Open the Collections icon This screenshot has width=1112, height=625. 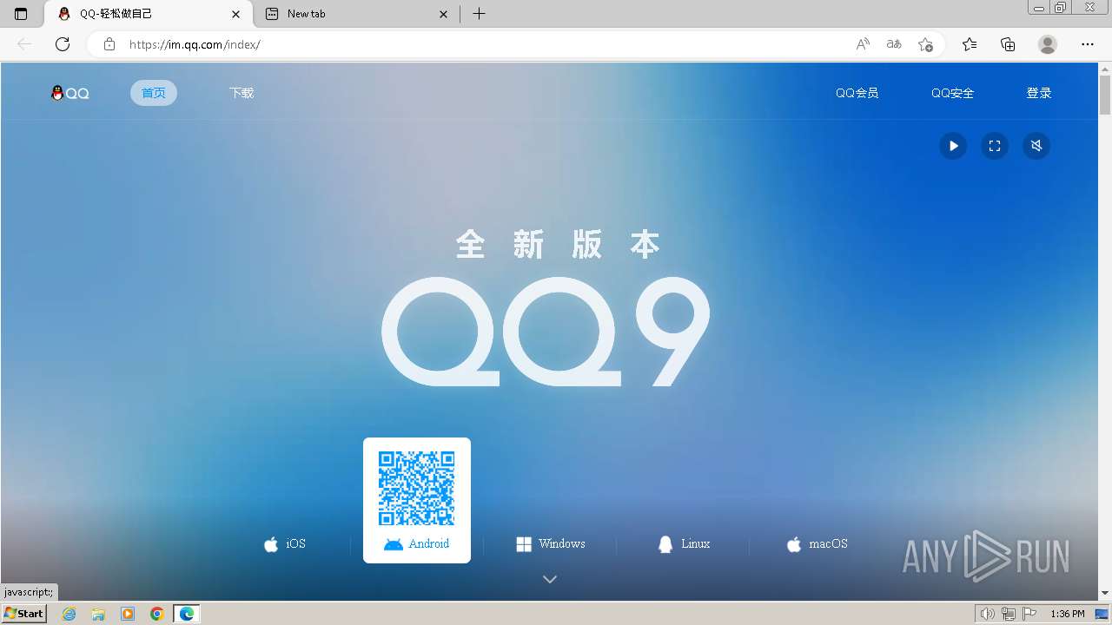(1008, 44)
